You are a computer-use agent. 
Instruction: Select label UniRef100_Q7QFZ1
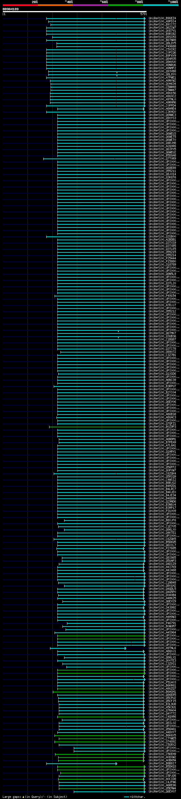point(162,424)
